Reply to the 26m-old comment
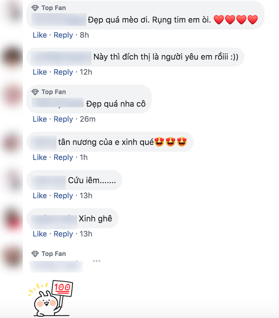279x318 pixels. pyautogui.click(x=63, y=119)
